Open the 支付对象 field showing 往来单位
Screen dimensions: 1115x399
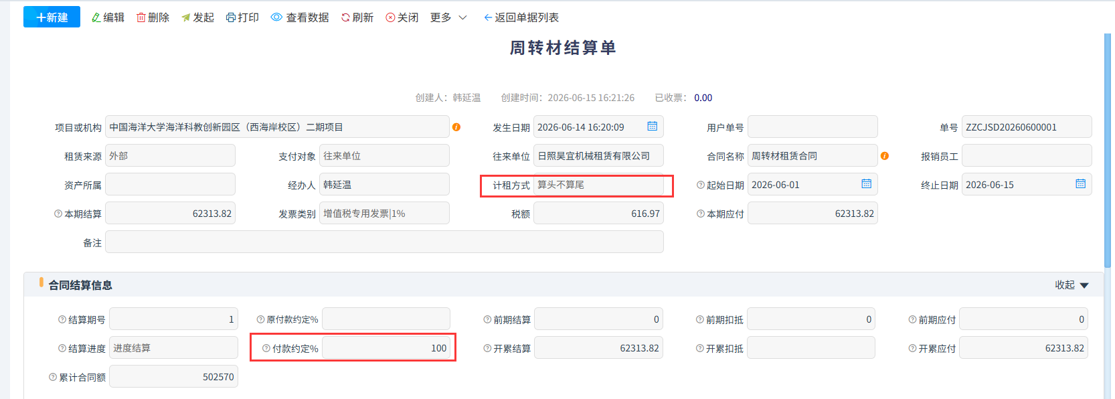(x=384, y=155)
